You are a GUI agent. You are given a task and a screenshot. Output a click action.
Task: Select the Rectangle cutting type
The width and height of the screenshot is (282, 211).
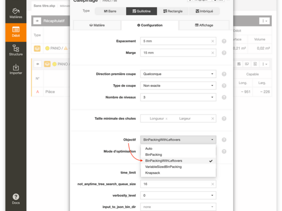point(173,10)
